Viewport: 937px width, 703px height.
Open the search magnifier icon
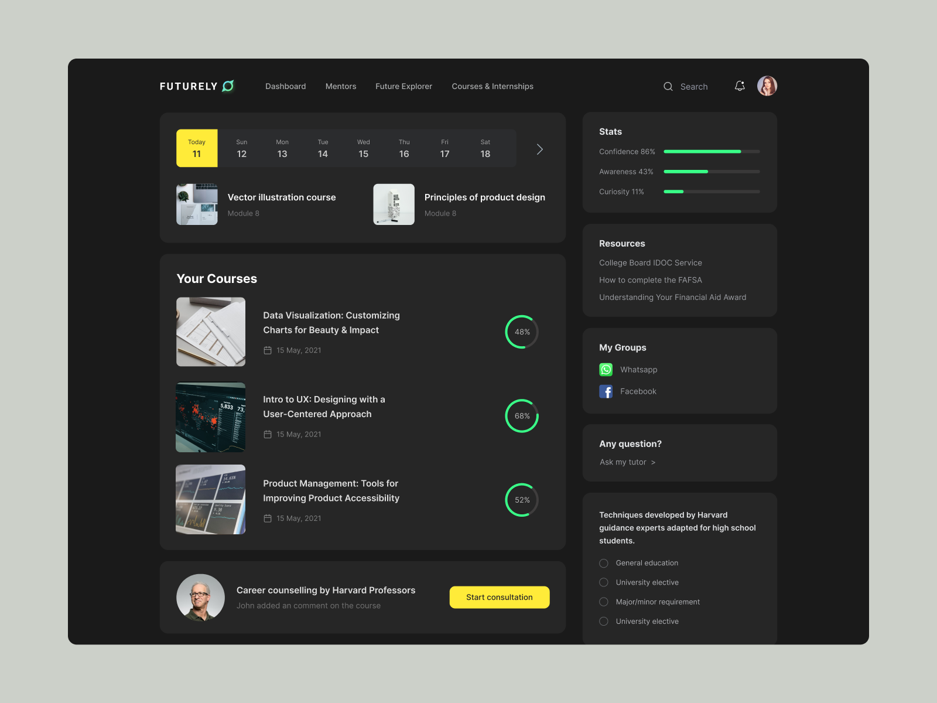[668, 86]
